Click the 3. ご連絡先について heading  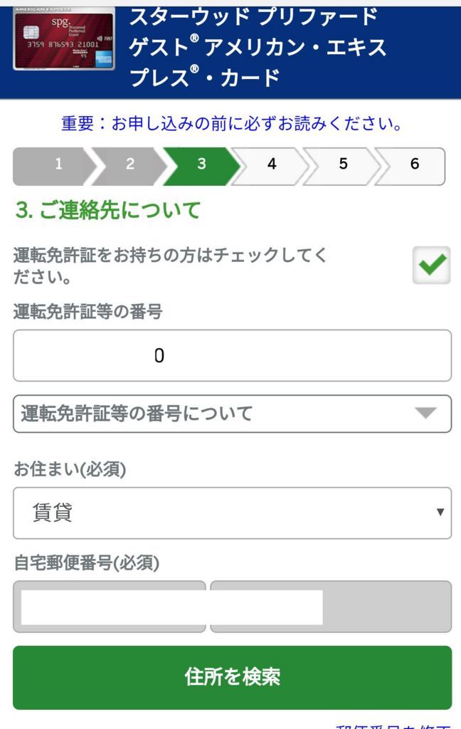(x=108, y=211)
